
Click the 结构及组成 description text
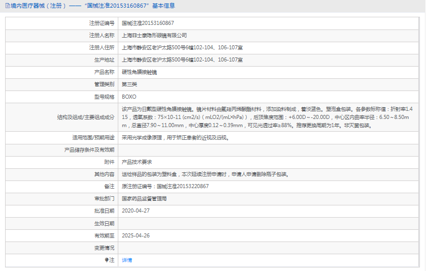point(267,117)
